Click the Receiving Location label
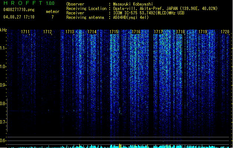 (86, 9)
